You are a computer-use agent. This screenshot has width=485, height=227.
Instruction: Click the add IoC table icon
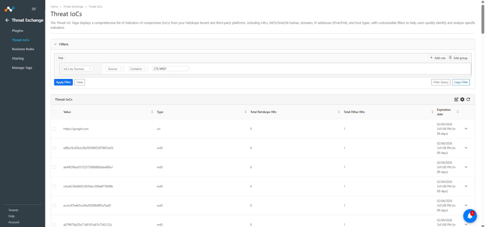pyautogui.click(x=456, y=99)
